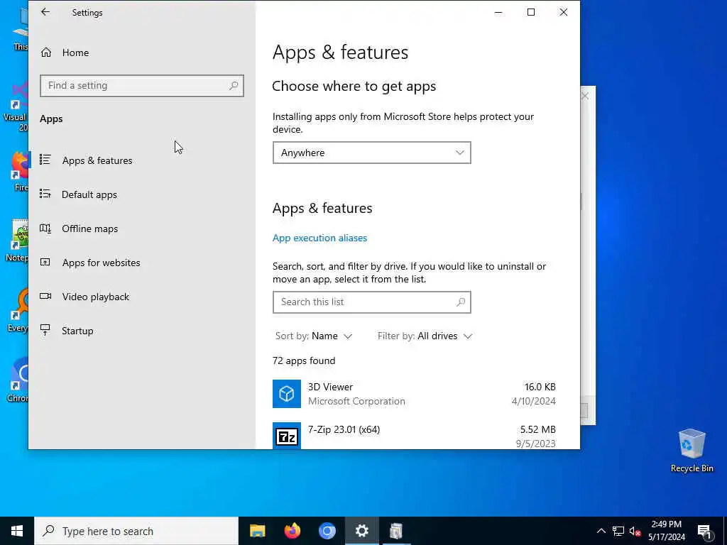
Task: Click the muted volume tray icon
Action: pyautogui.click(x=635, y=531)
